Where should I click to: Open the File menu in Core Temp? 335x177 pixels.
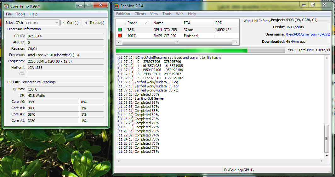(x=9, y=14)
